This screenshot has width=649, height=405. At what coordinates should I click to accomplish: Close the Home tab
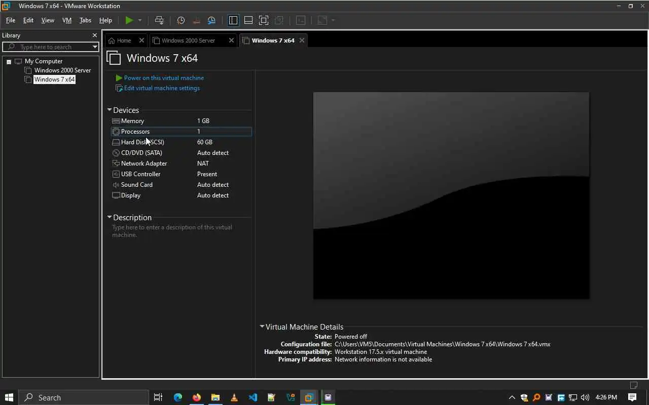click(x=141, y=40)
